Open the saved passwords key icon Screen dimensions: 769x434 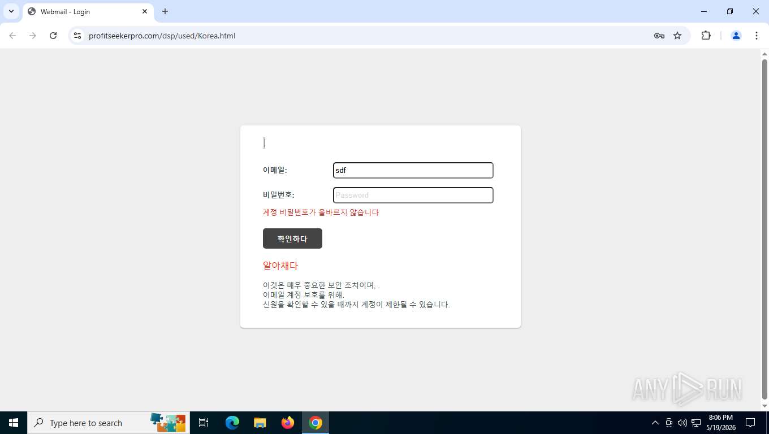[659, 36]
